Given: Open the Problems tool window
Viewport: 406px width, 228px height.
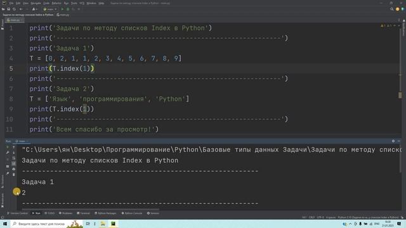Looking at the screenshot, I should click(65, 213).
